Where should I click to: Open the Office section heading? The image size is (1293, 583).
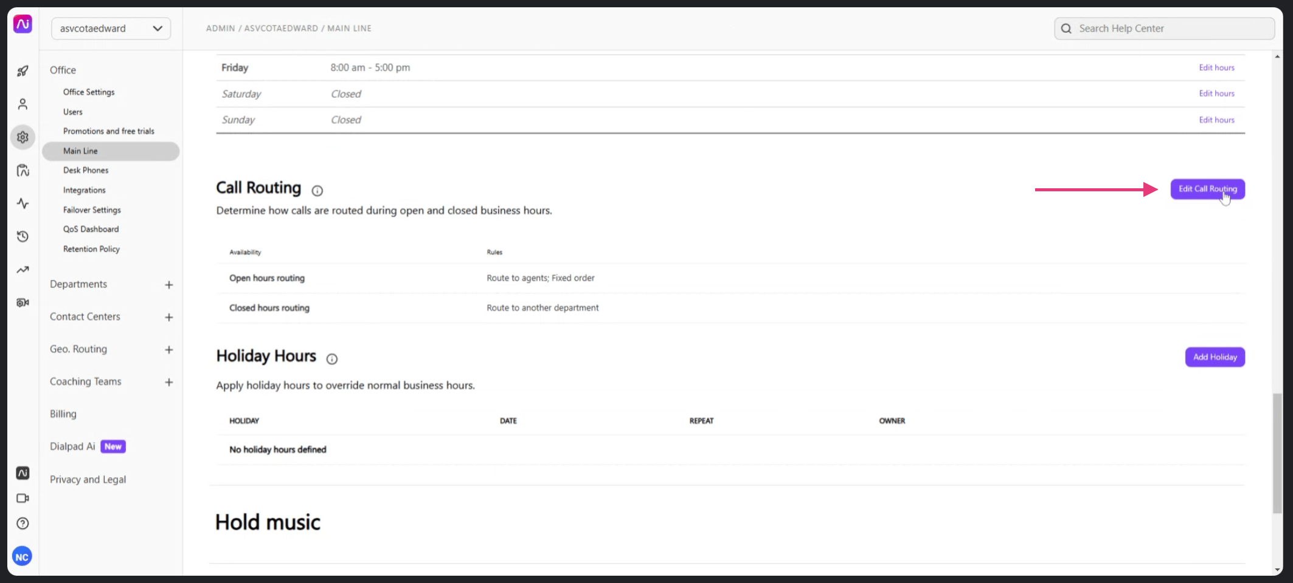(x=63, y=70)
